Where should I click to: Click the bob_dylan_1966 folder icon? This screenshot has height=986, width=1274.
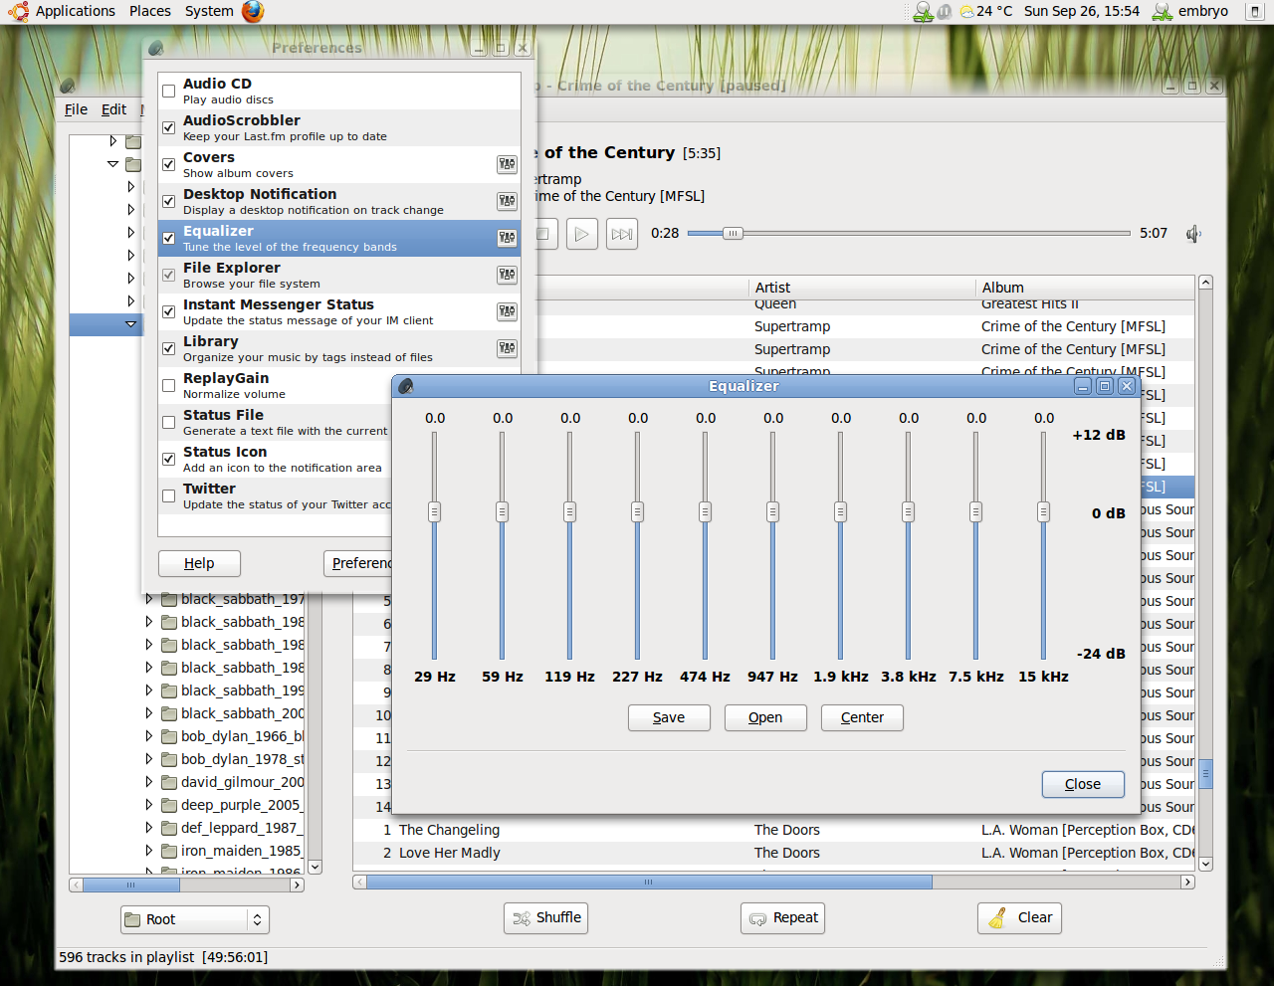(169, 736)
